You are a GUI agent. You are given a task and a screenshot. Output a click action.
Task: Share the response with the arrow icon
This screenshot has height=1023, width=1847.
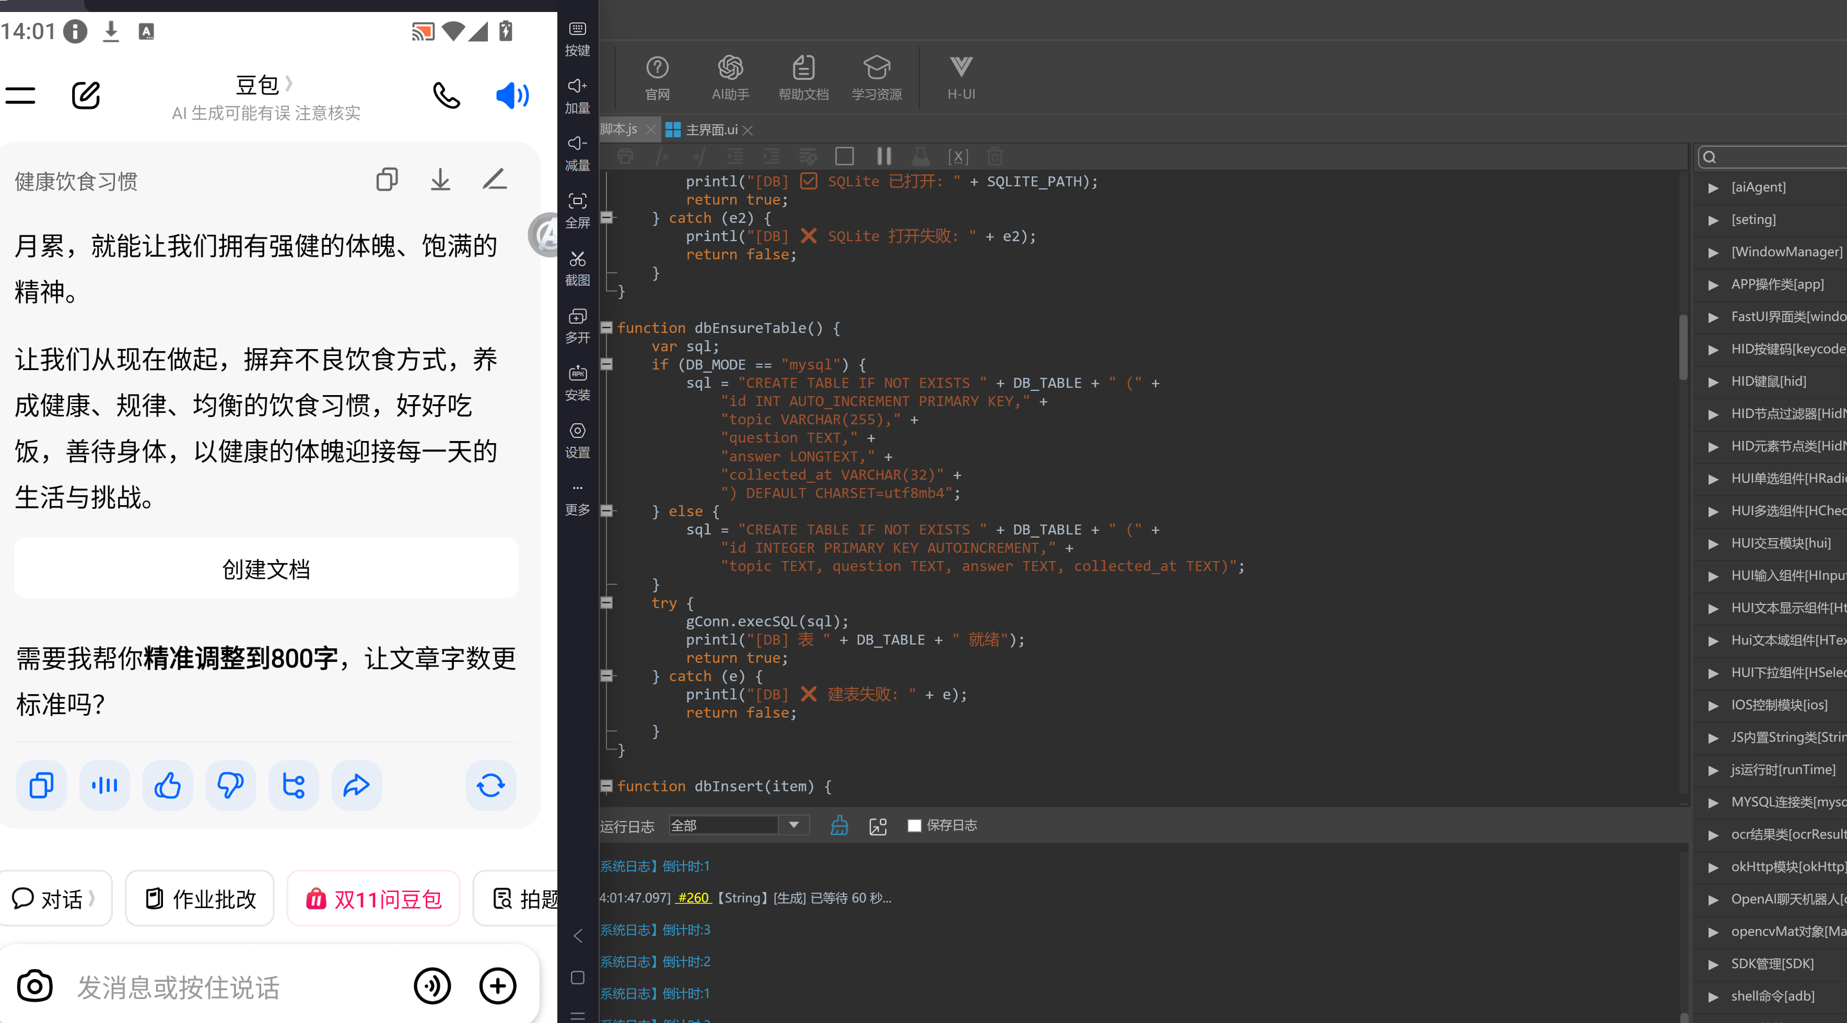pyautogui.click(x=356, y=785)
